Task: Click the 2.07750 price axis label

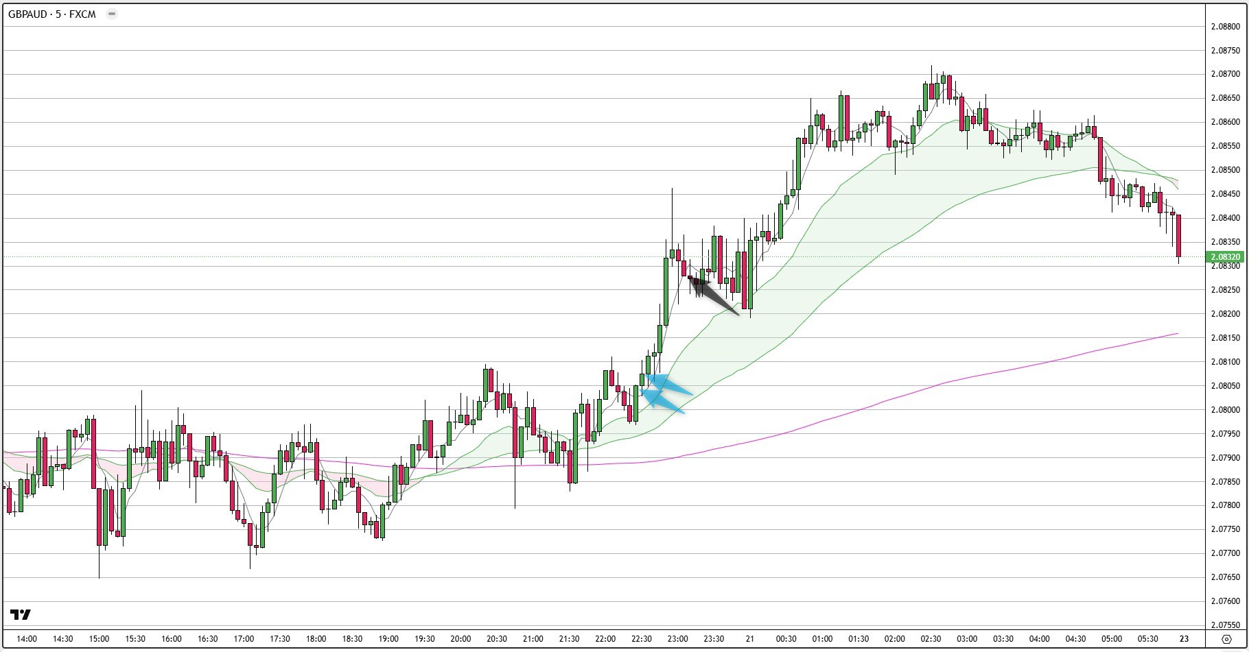Action: [x=1225, y=529]
